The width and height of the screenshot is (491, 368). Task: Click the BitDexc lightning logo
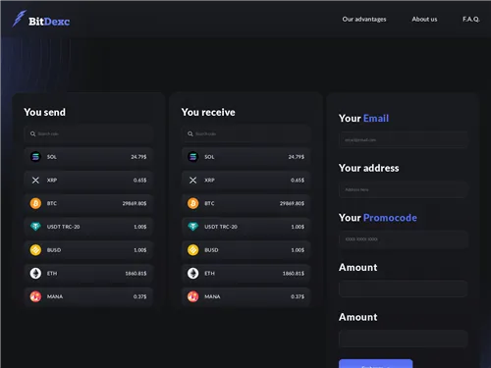[19, 19]
